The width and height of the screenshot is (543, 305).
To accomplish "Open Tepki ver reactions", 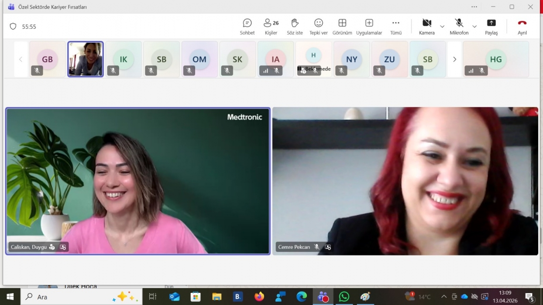I will (318, 27).
